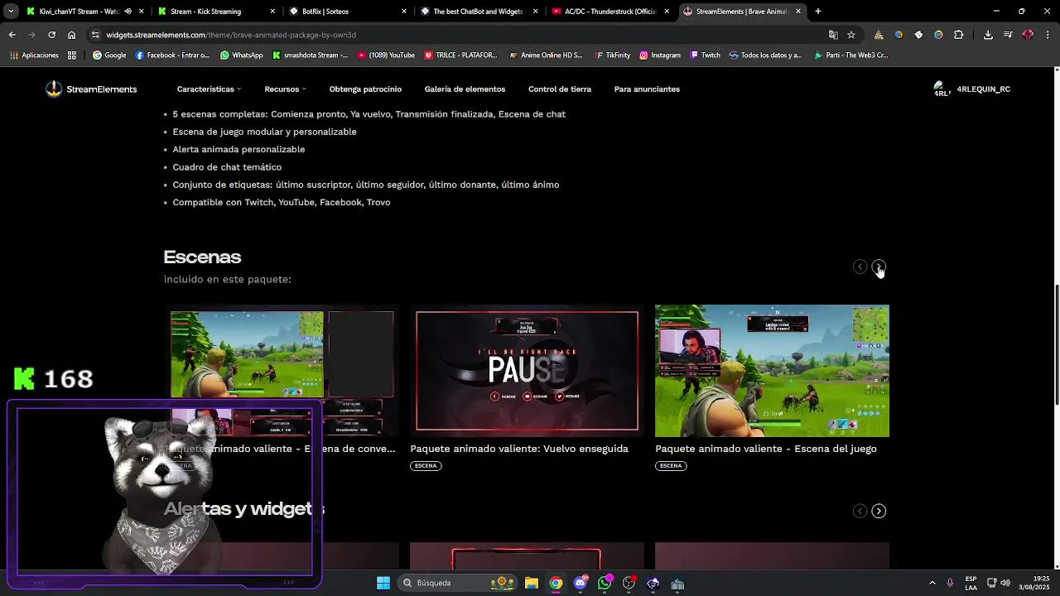Click the ESCENA tag under Escena del juego

tap(671, 466)
